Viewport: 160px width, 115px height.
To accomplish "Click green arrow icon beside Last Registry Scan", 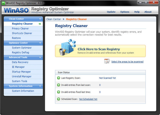I will click(59, 78).
